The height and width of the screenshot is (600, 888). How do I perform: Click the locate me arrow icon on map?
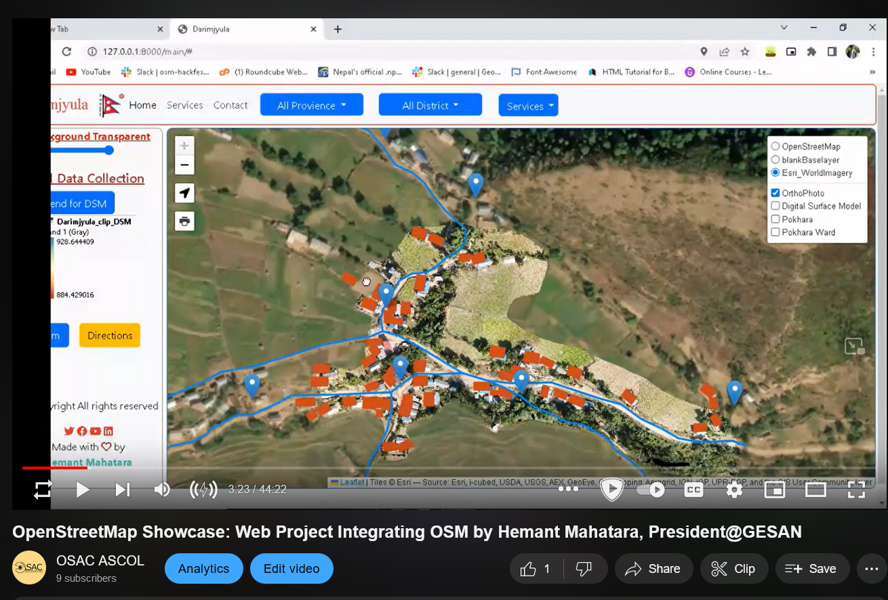click(x=184, y=194)
